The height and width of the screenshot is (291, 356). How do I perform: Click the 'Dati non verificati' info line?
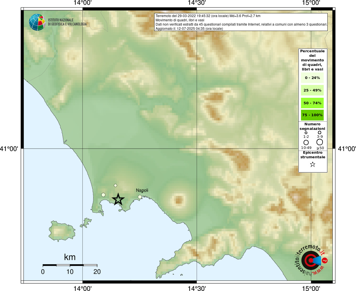pos(241,24)
